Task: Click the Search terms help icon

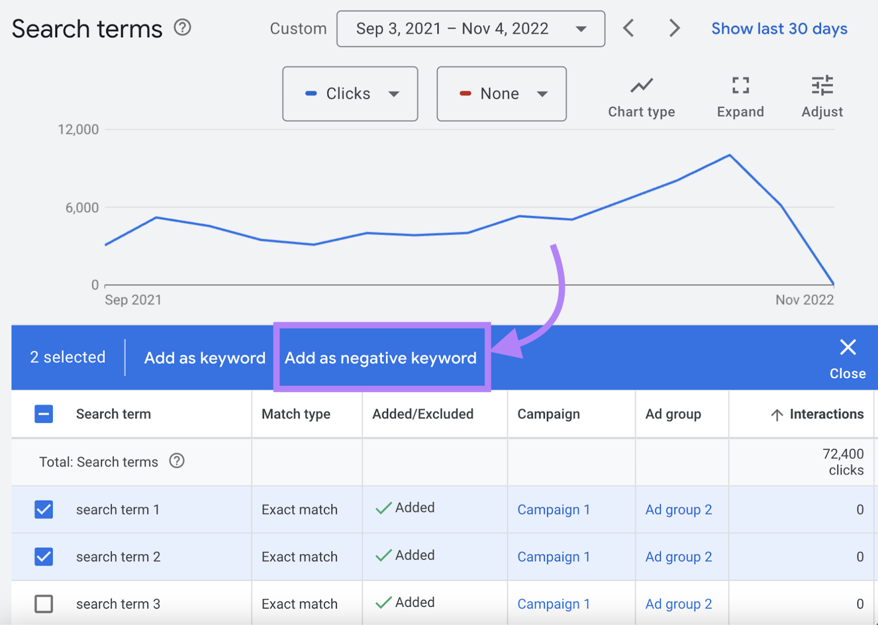Action: [183, 27]
